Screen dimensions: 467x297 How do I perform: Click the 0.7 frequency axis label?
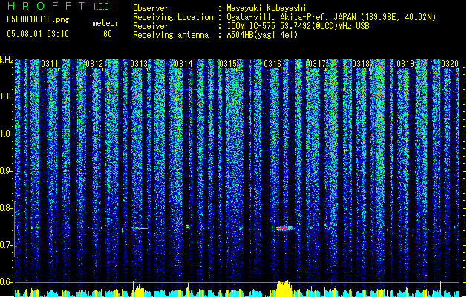[6, 245]
